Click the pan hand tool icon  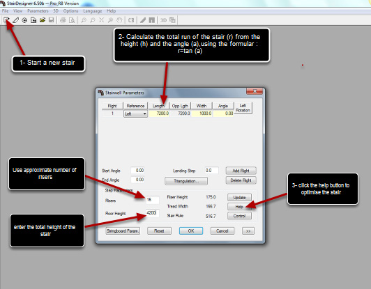[119, 20]
